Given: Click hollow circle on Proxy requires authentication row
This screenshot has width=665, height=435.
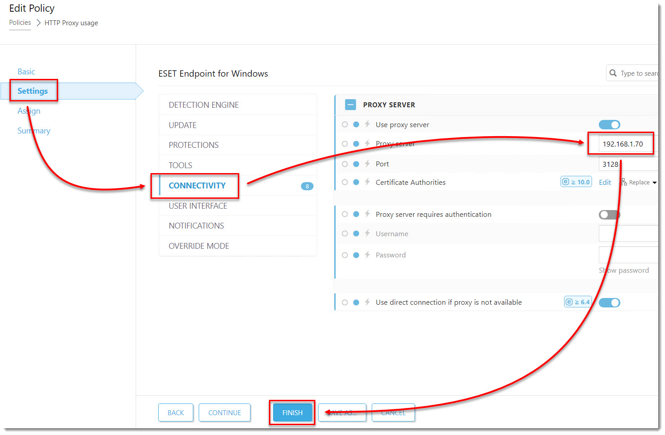Looking at the screenshot, I should click(345, 214).
